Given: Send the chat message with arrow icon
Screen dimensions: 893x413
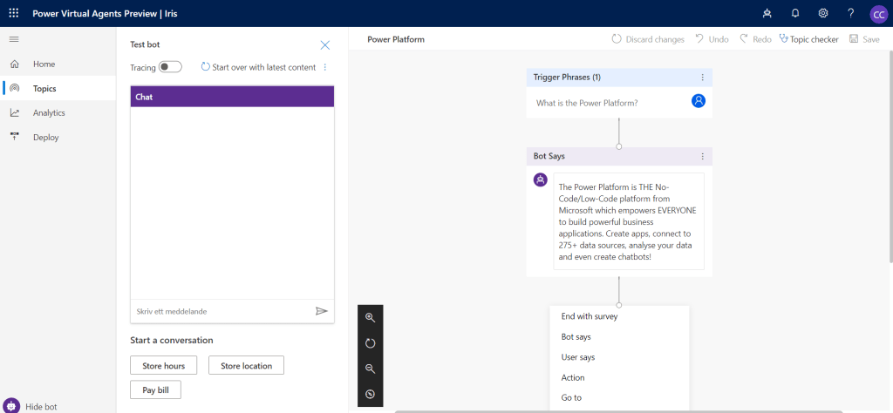Looking at the screenshot, I should point(321,311).
